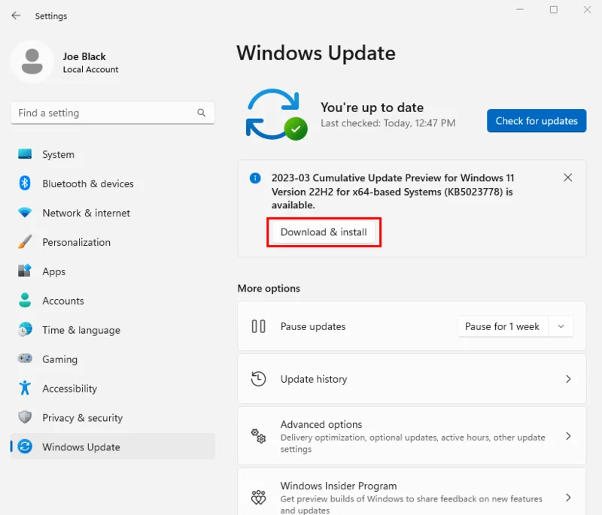Click the Accessibility figure icon
The width and height of the screenshot is (602, 515).
click(x=25, y=388)
